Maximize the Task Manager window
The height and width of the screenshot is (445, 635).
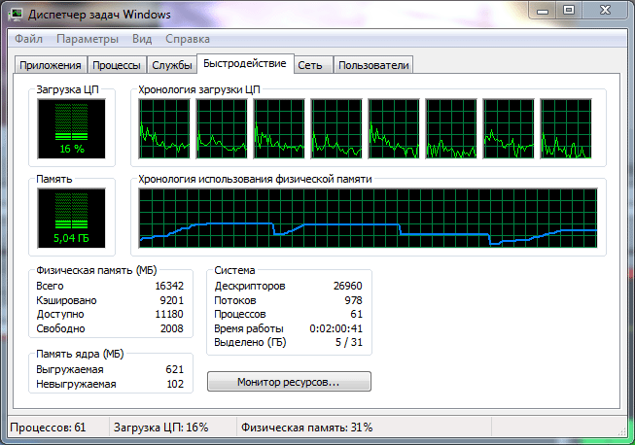[569, 10]
